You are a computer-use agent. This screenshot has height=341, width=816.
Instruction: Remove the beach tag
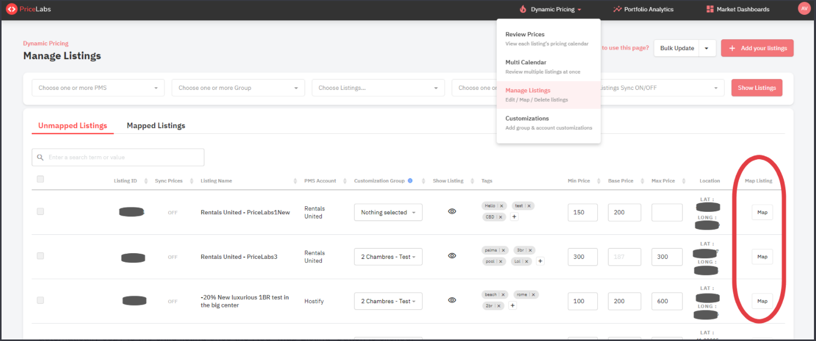pos(503,295)
